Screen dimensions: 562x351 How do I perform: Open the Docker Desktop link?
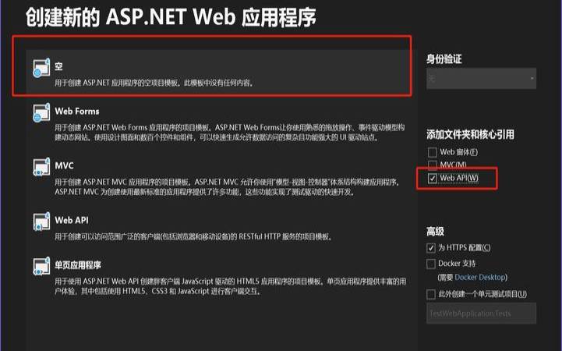tap(480, 277)
